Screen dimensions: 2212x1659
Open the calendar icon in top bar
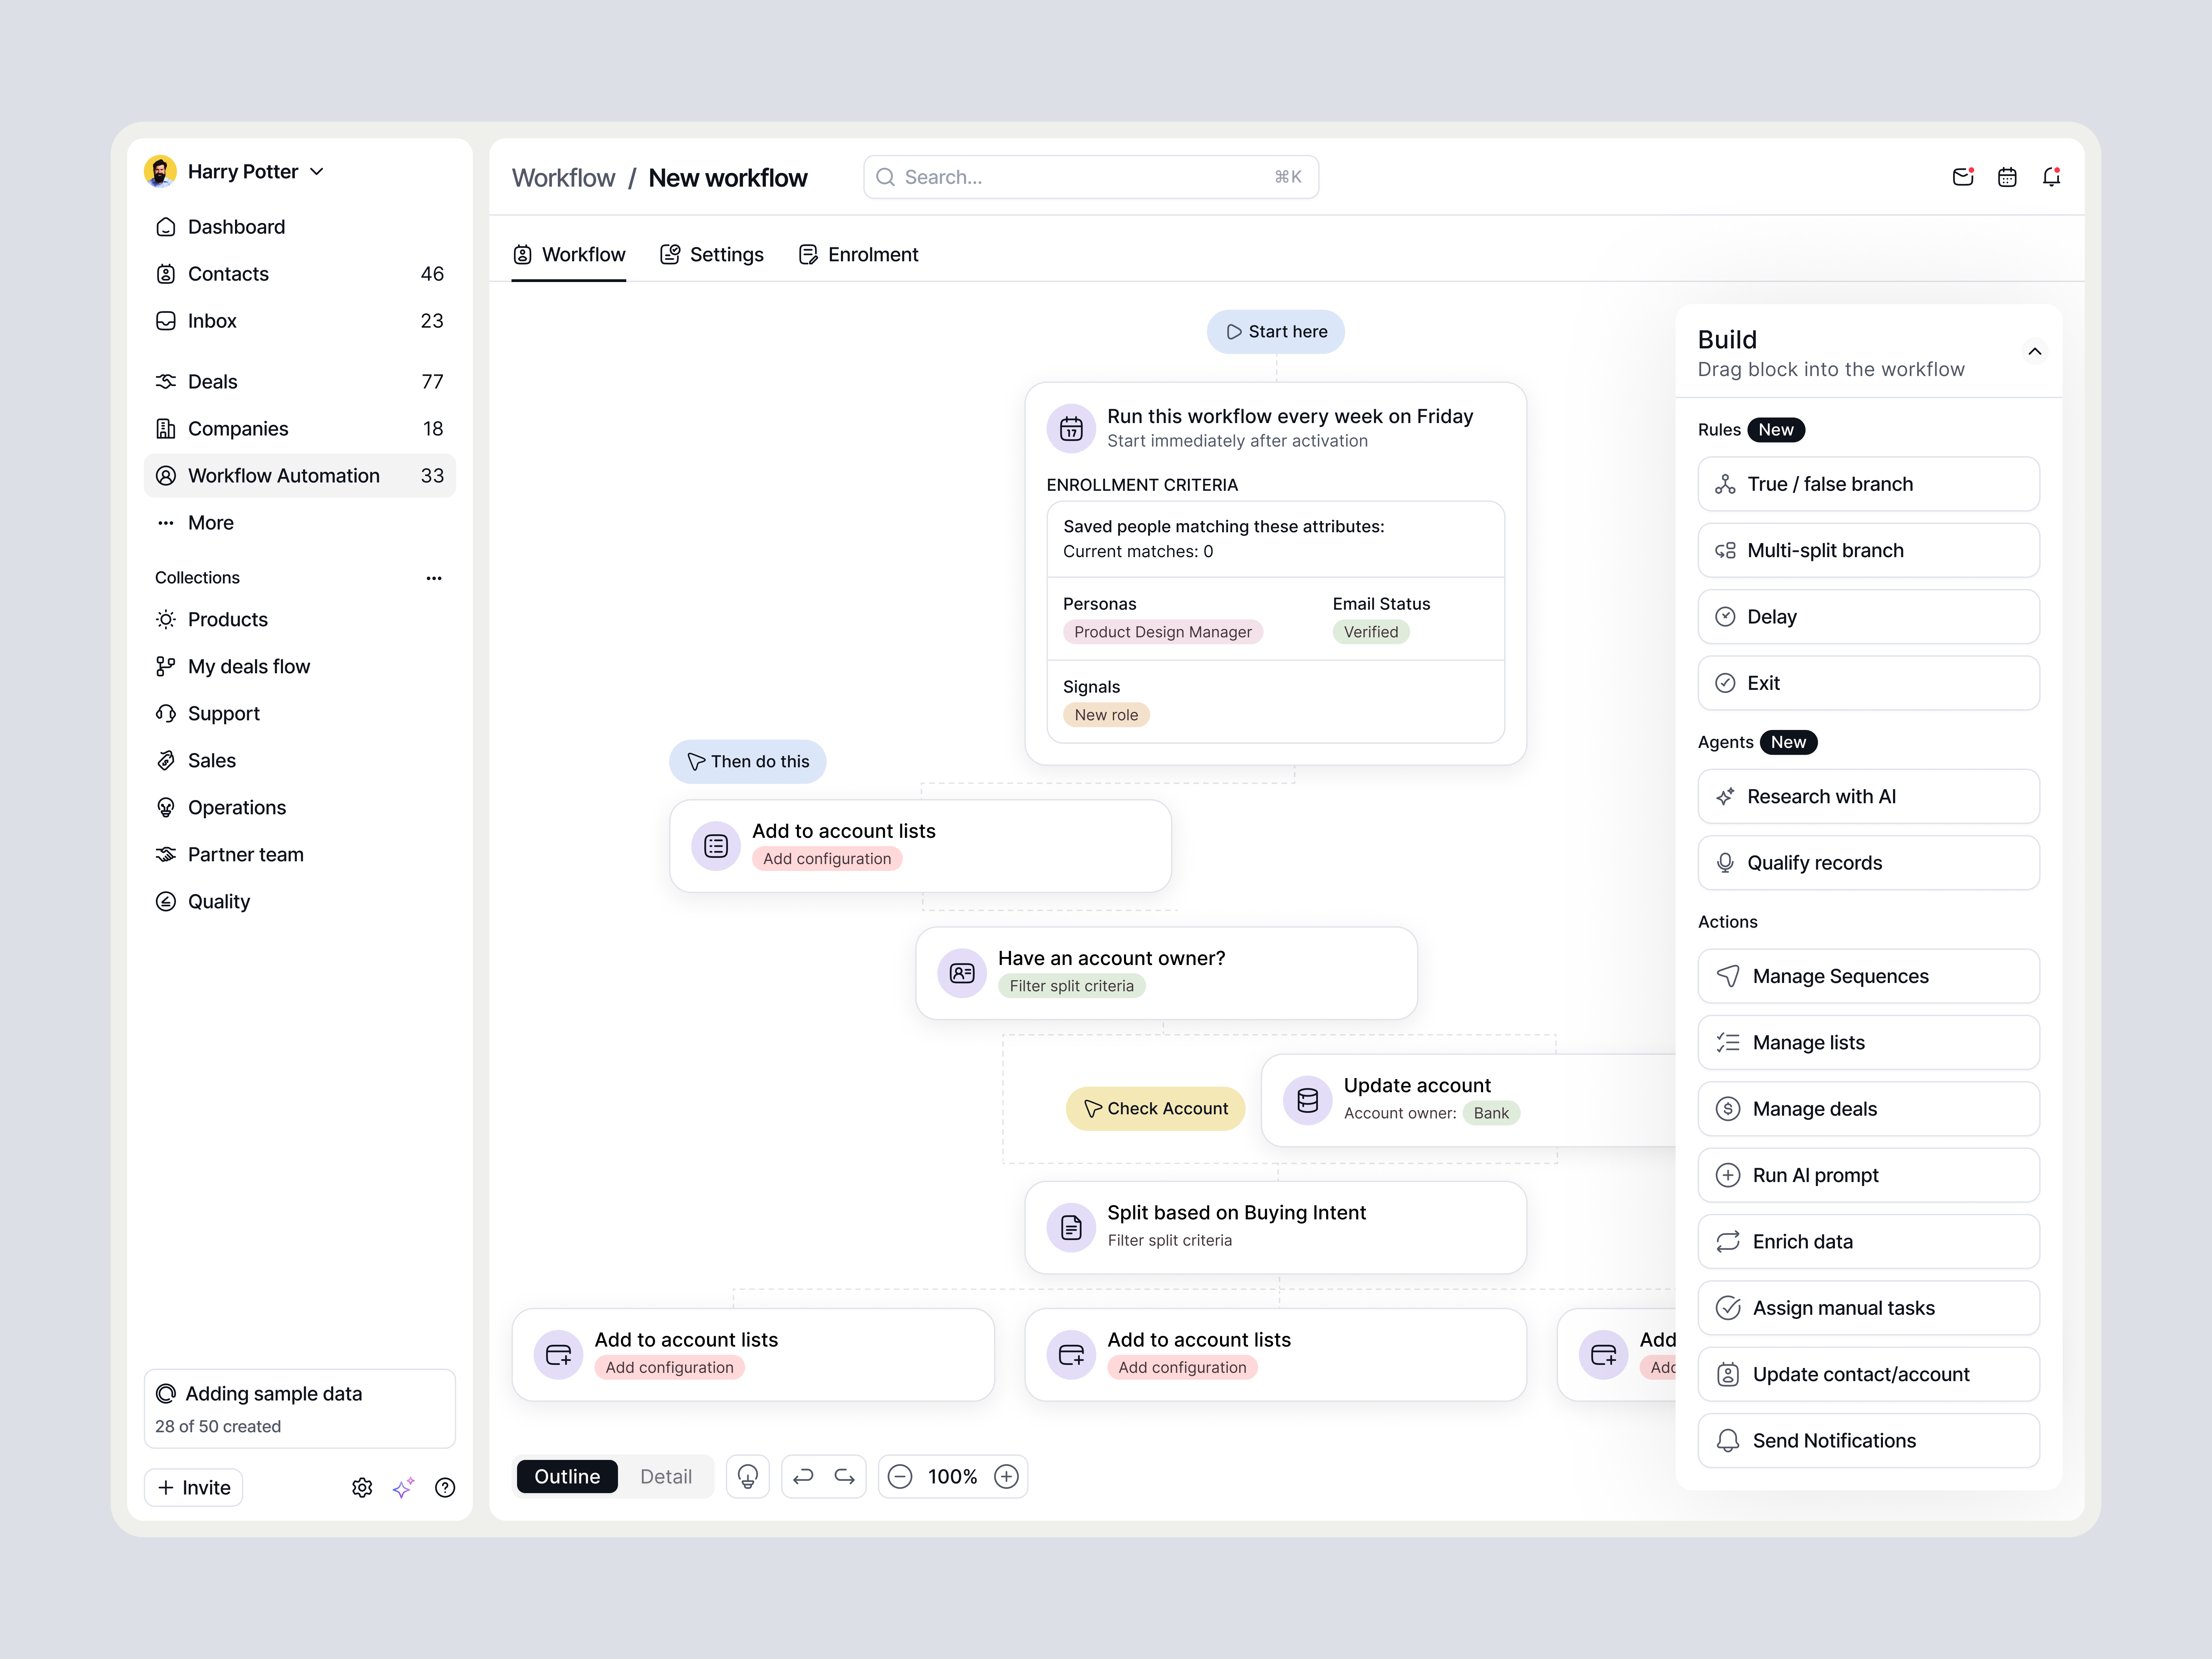[2007, 177]
